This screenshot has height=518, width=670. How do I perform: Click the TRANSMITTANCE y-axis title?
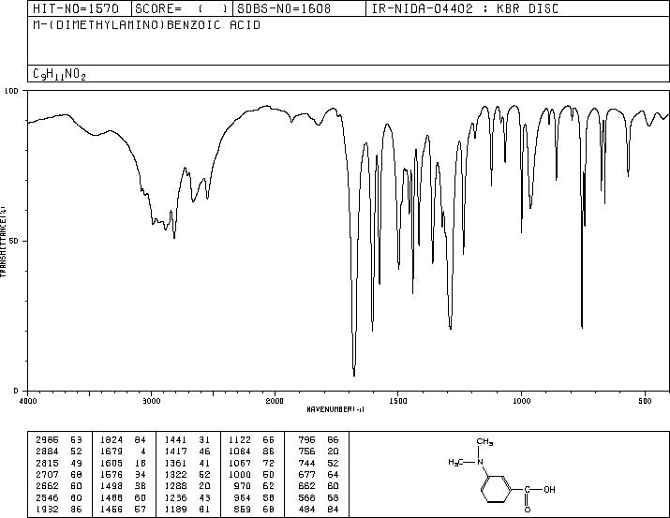(x=3, y=242)
